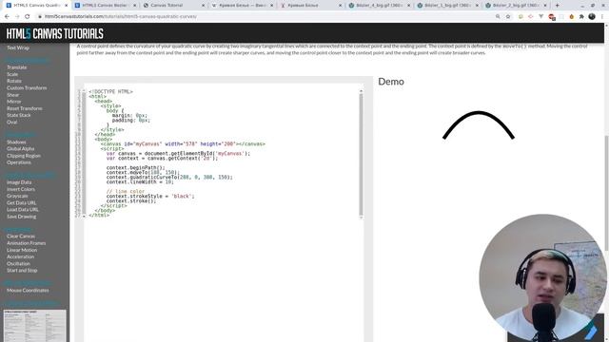
Task: Switch to the Bézier_3_big.gif tab
Action: click(x=448, y=6)
